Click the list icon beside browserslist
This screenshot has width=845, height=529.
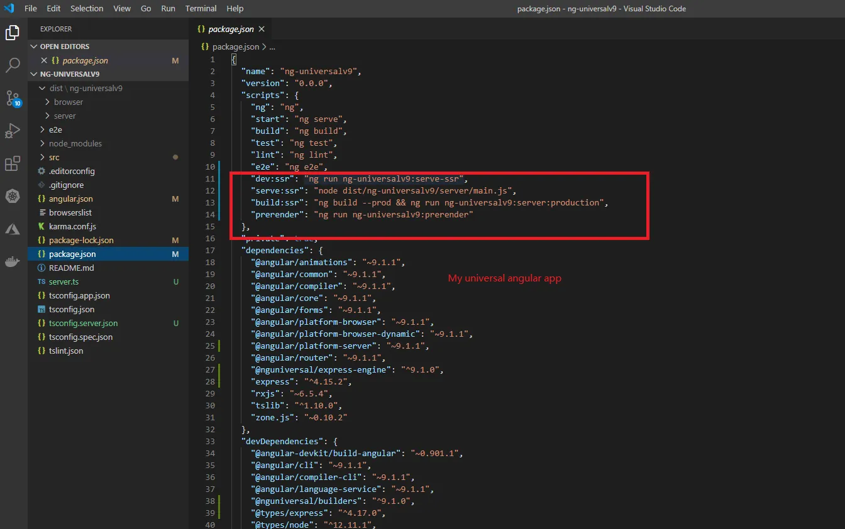[41, 213]
